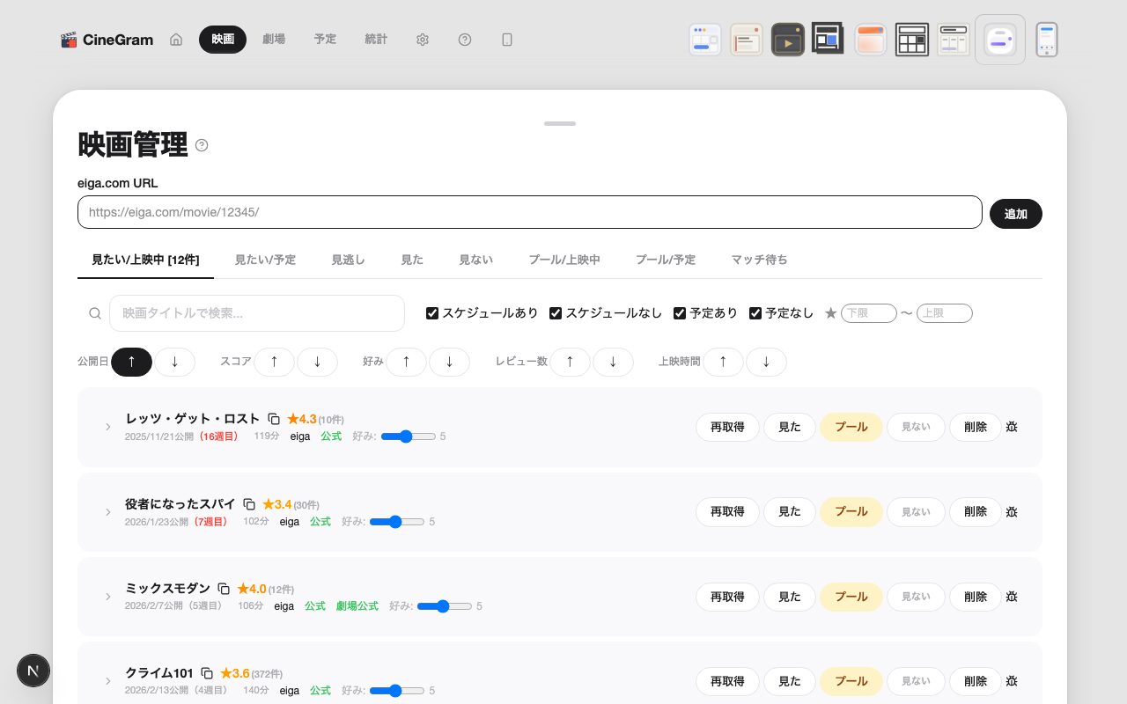Viewport: 1127px width, 704px height.
Task: Click copy icon beside ミックスモダン
Action: (224, 589)
